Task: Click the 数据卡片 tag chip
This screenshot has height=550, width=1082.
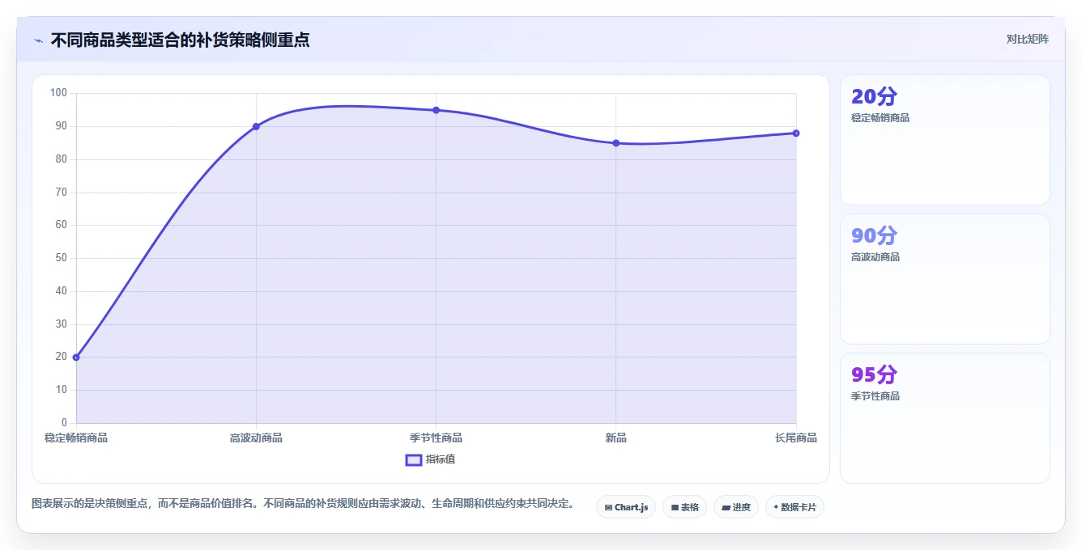Action: (x=794, y=507)
